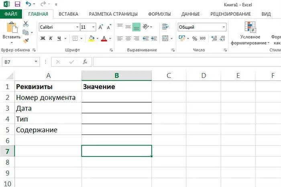The width and height of the screenshot is (281, 187).
Task: Customize the quick access toolbar
Action: [x=56, y=4]
